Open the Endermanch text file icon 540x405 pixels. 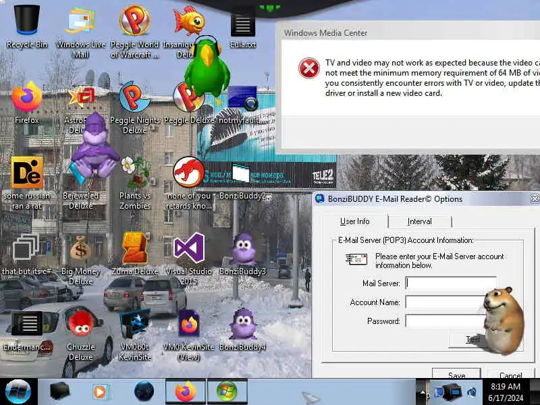pos(27,331)
